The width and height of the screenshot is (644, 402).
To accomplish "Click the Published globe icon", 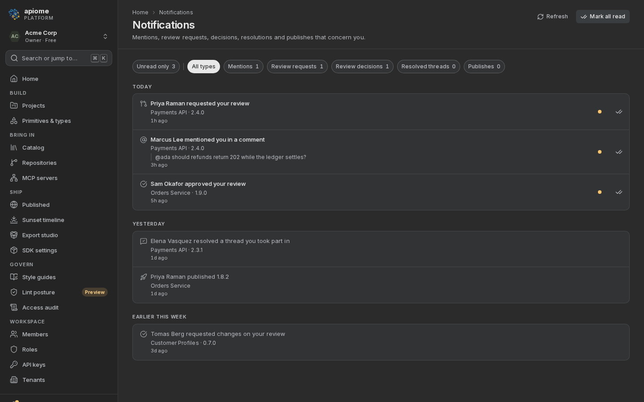I will click(x=14, y=205).
